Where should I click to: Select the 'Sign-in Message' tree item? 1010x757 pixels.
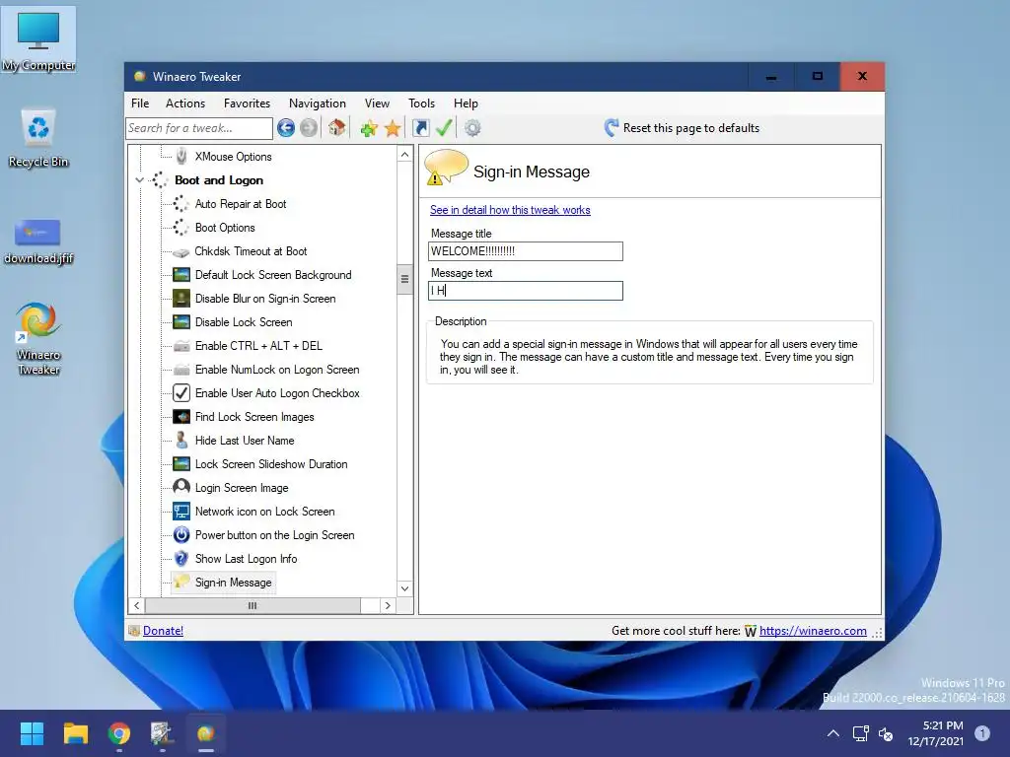233,583
